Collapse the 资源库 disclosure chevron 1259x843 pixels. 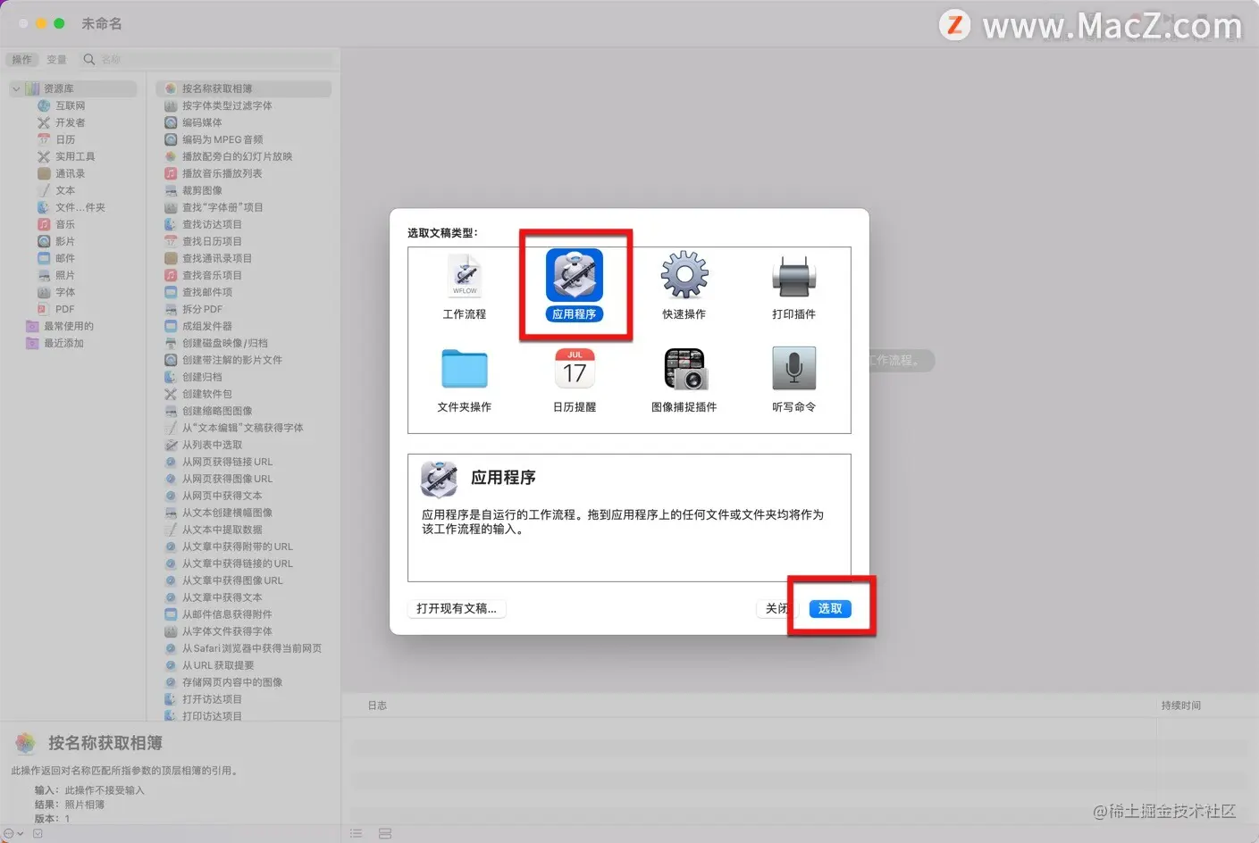(16, 88)
